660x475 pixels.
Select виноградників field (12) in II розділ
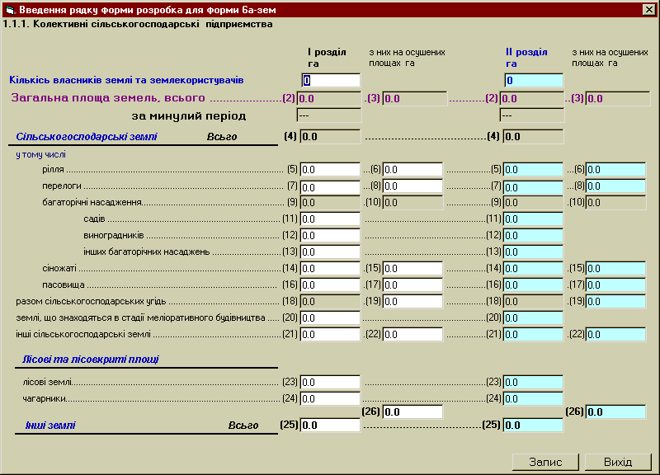533,236
